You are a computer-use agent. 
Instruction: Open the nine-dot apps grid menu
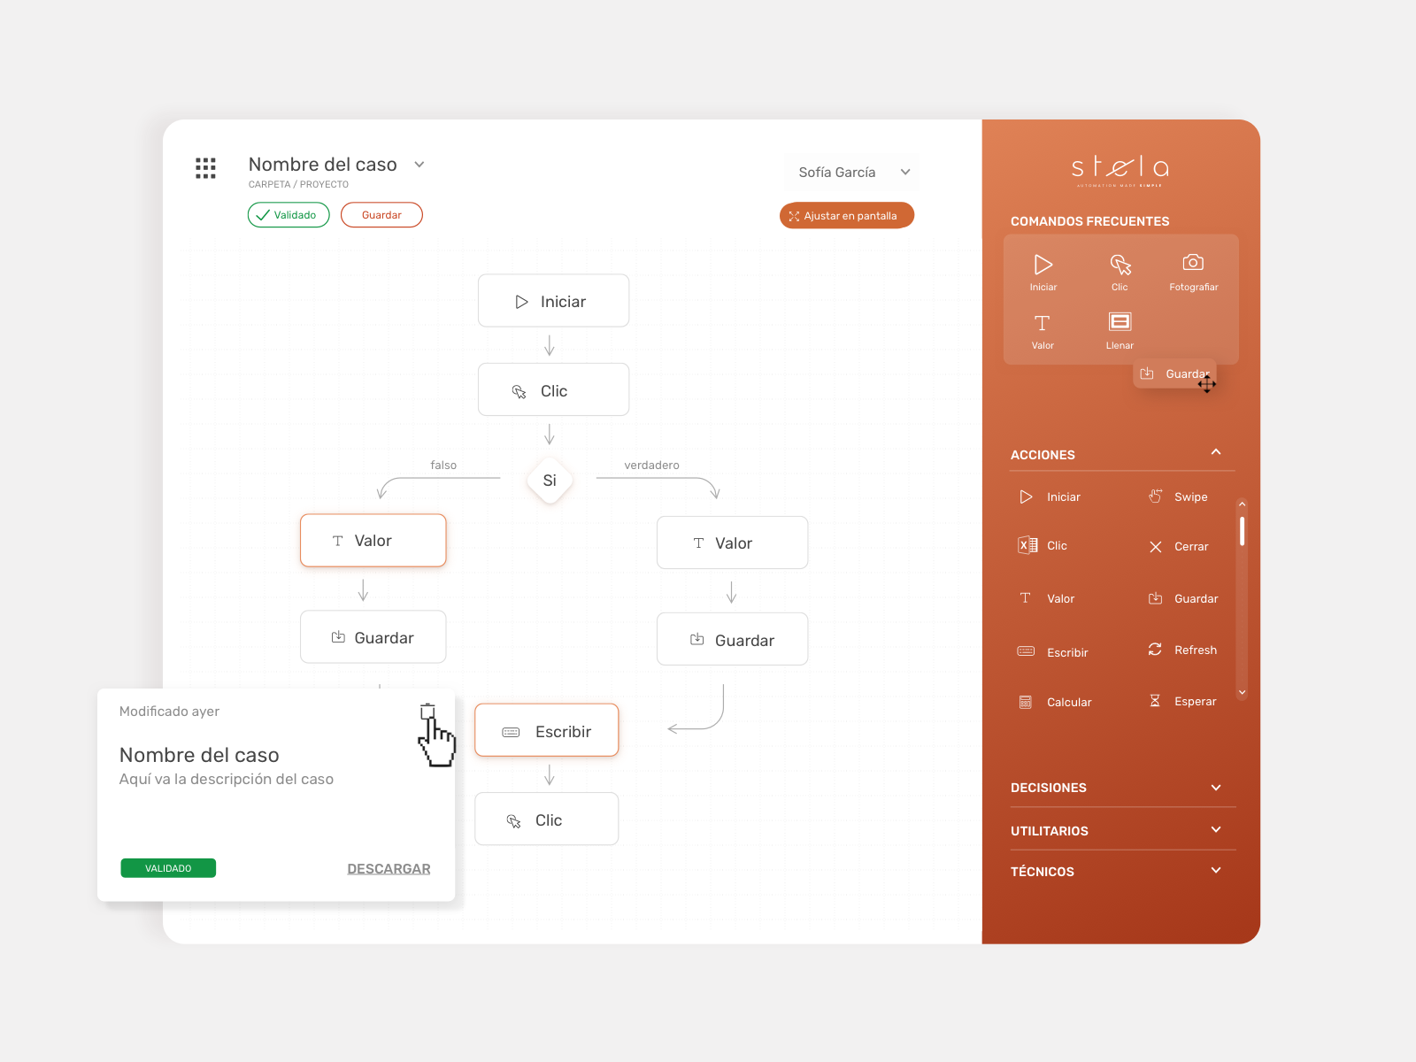(x=205, y=168)
